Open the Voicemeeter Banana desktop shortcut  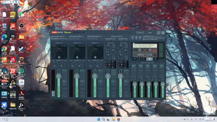(x=4, y=84)
